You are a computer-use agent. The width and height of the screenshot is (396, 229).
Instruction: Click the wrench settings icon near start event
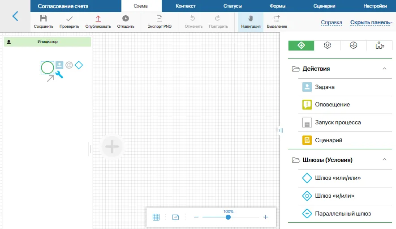(x=59, y=75)
